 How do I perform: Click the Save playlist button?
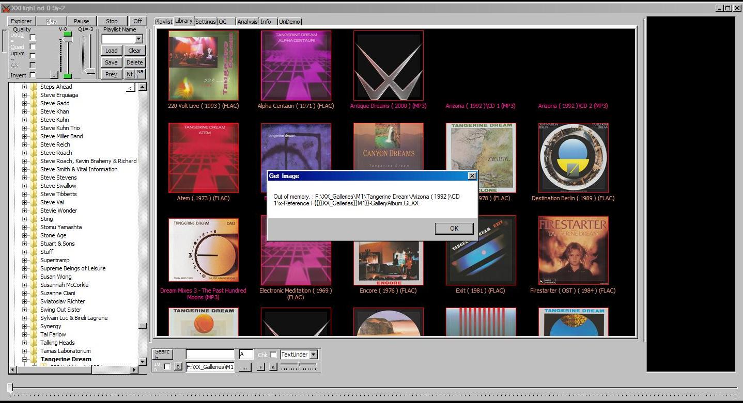pyautogui.click(x=111, y=62)
